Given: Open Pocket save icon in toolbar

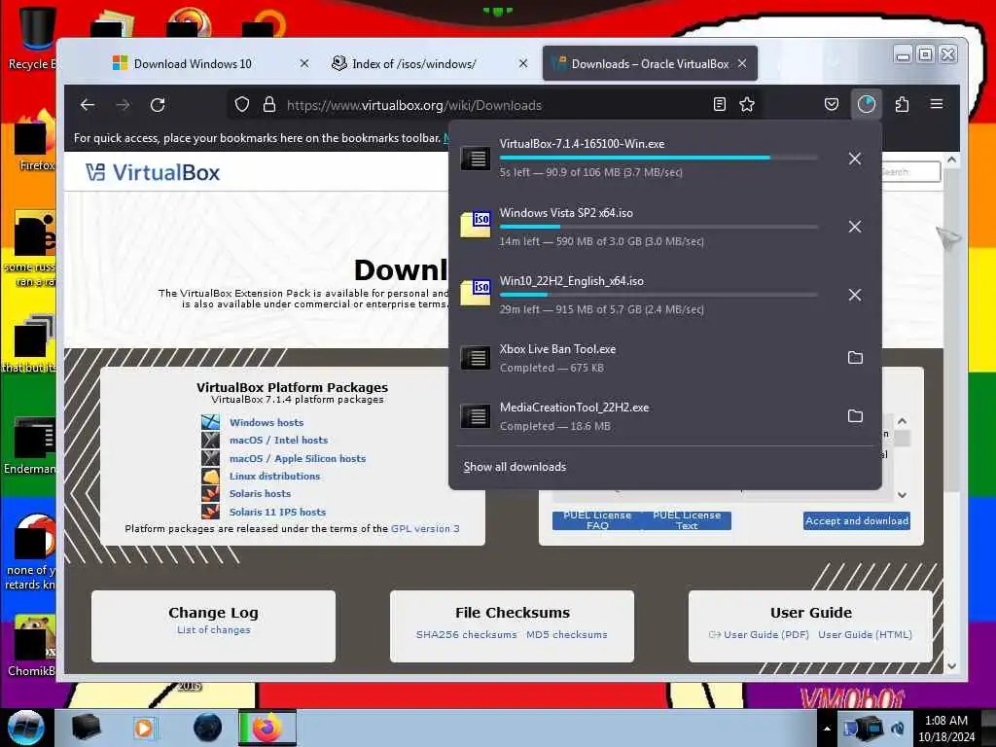Looking at the screenshot, I should point(832,105).
